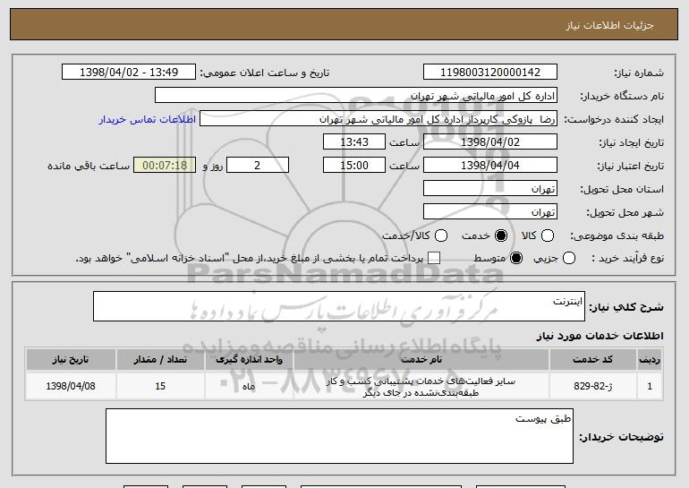Click the ساعت باقی مانده label

[89, 166]
